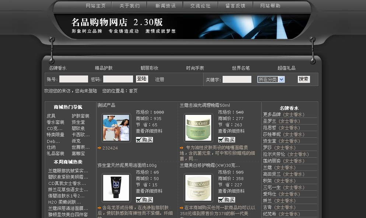Open 莲纳丽姿 (女士香水) brand link
This screenshot has width=366, height=218.
(x=283, y=161)
